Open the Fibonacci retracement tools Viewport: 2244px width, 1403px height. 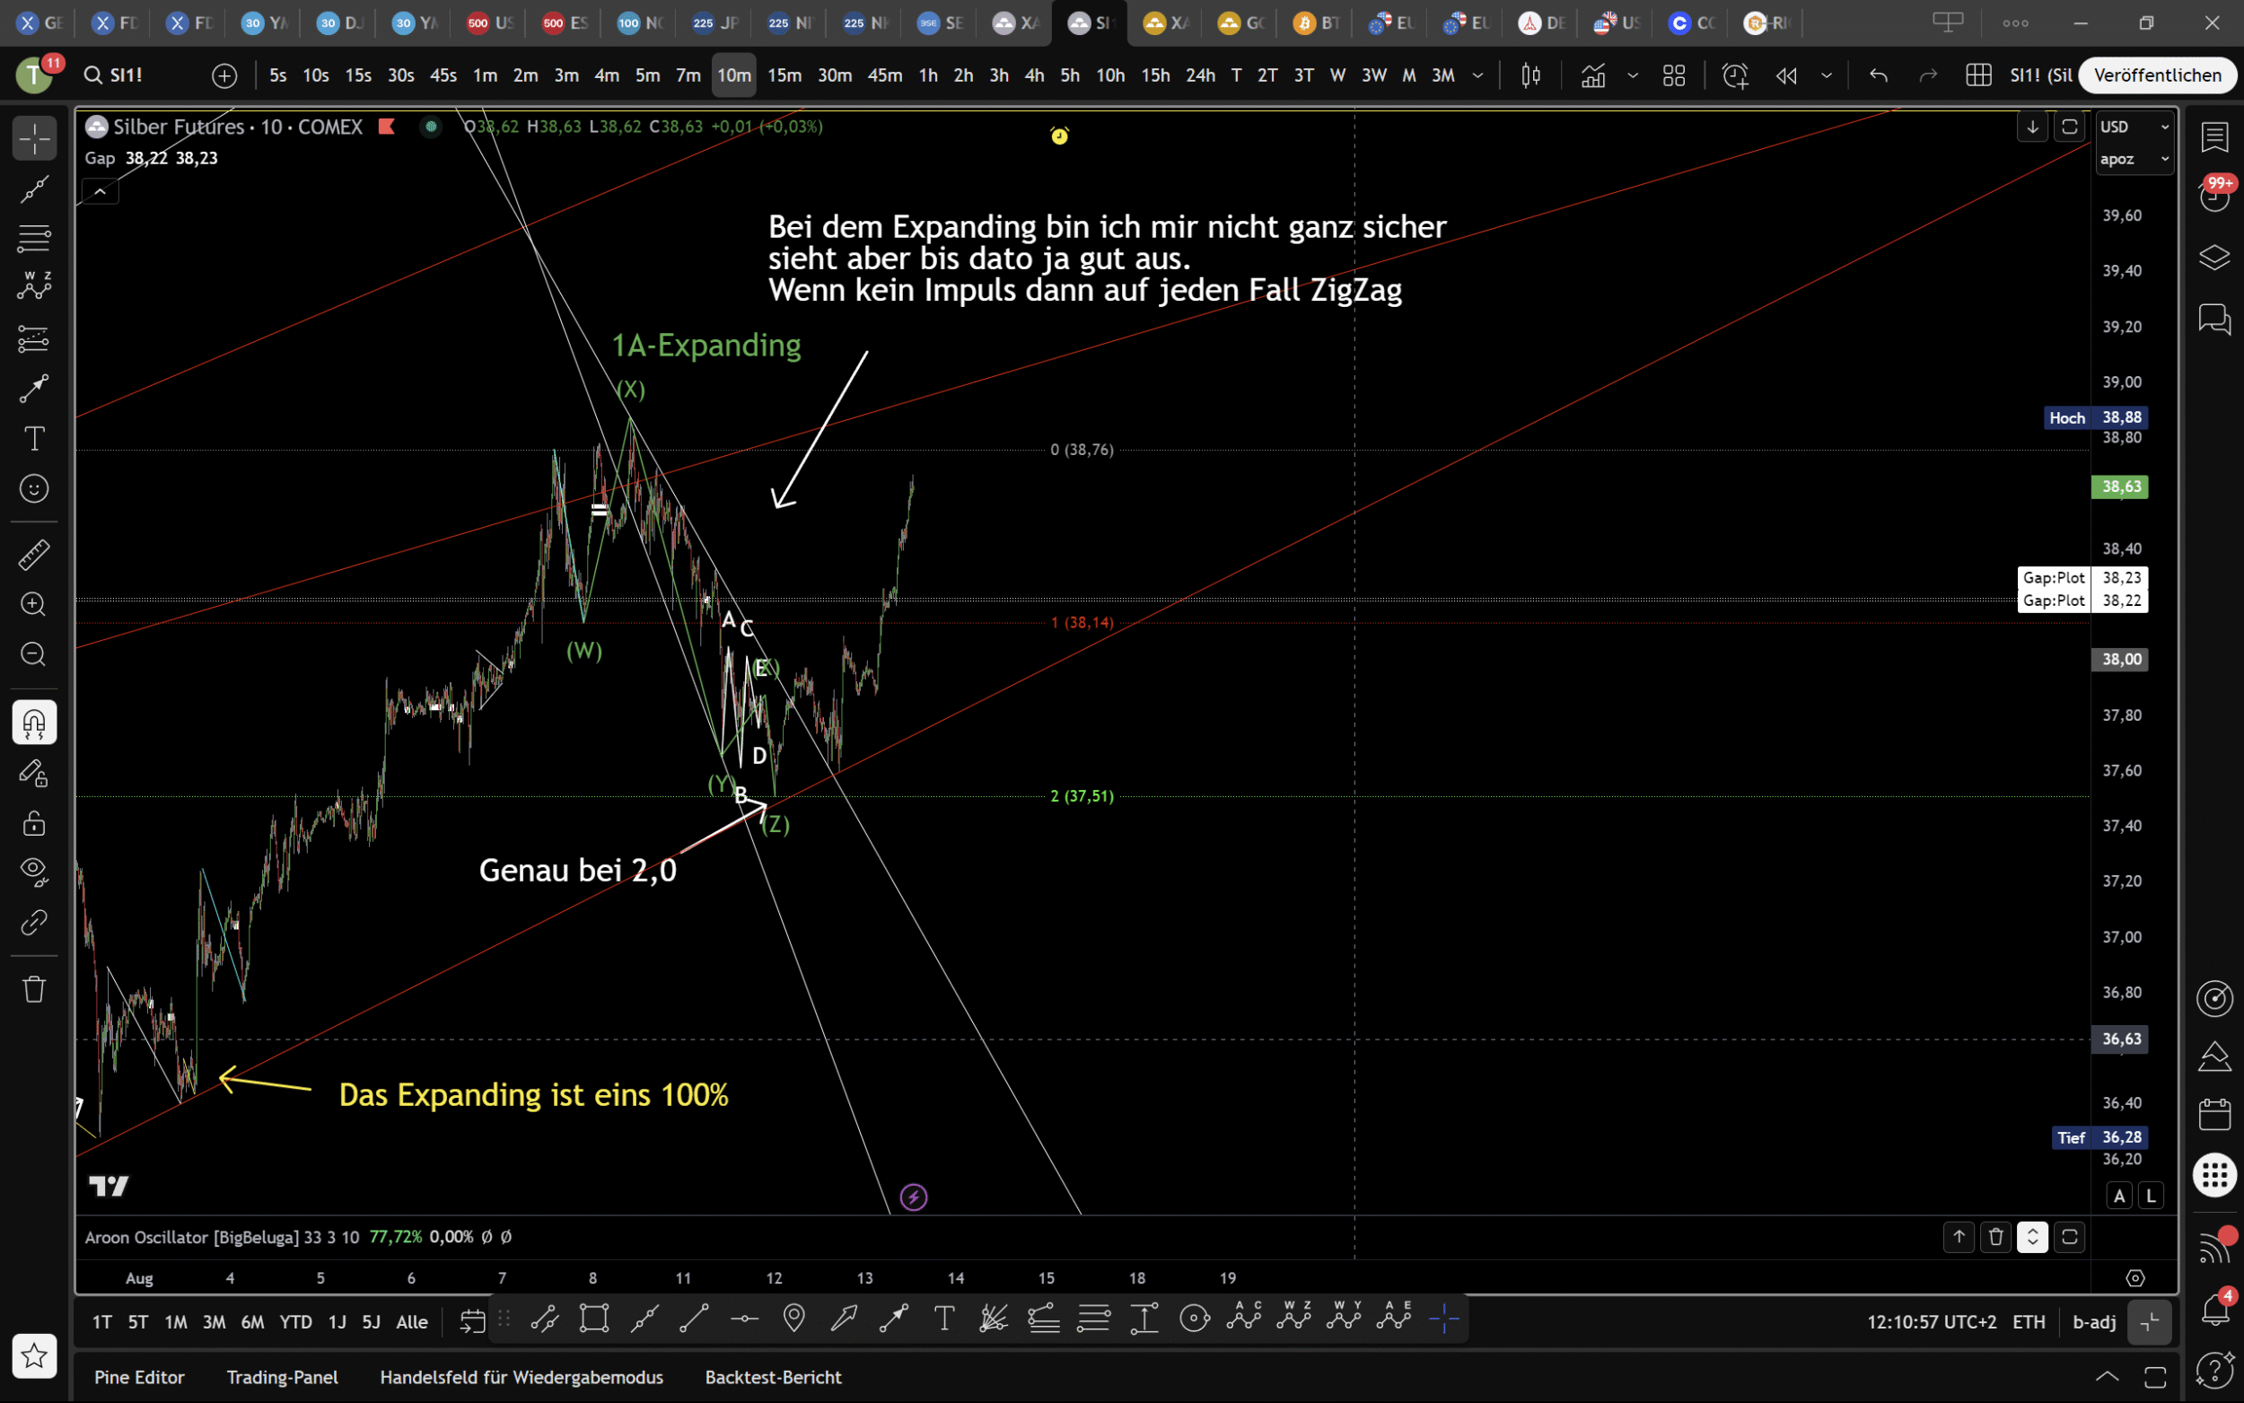tap(34, 239)
